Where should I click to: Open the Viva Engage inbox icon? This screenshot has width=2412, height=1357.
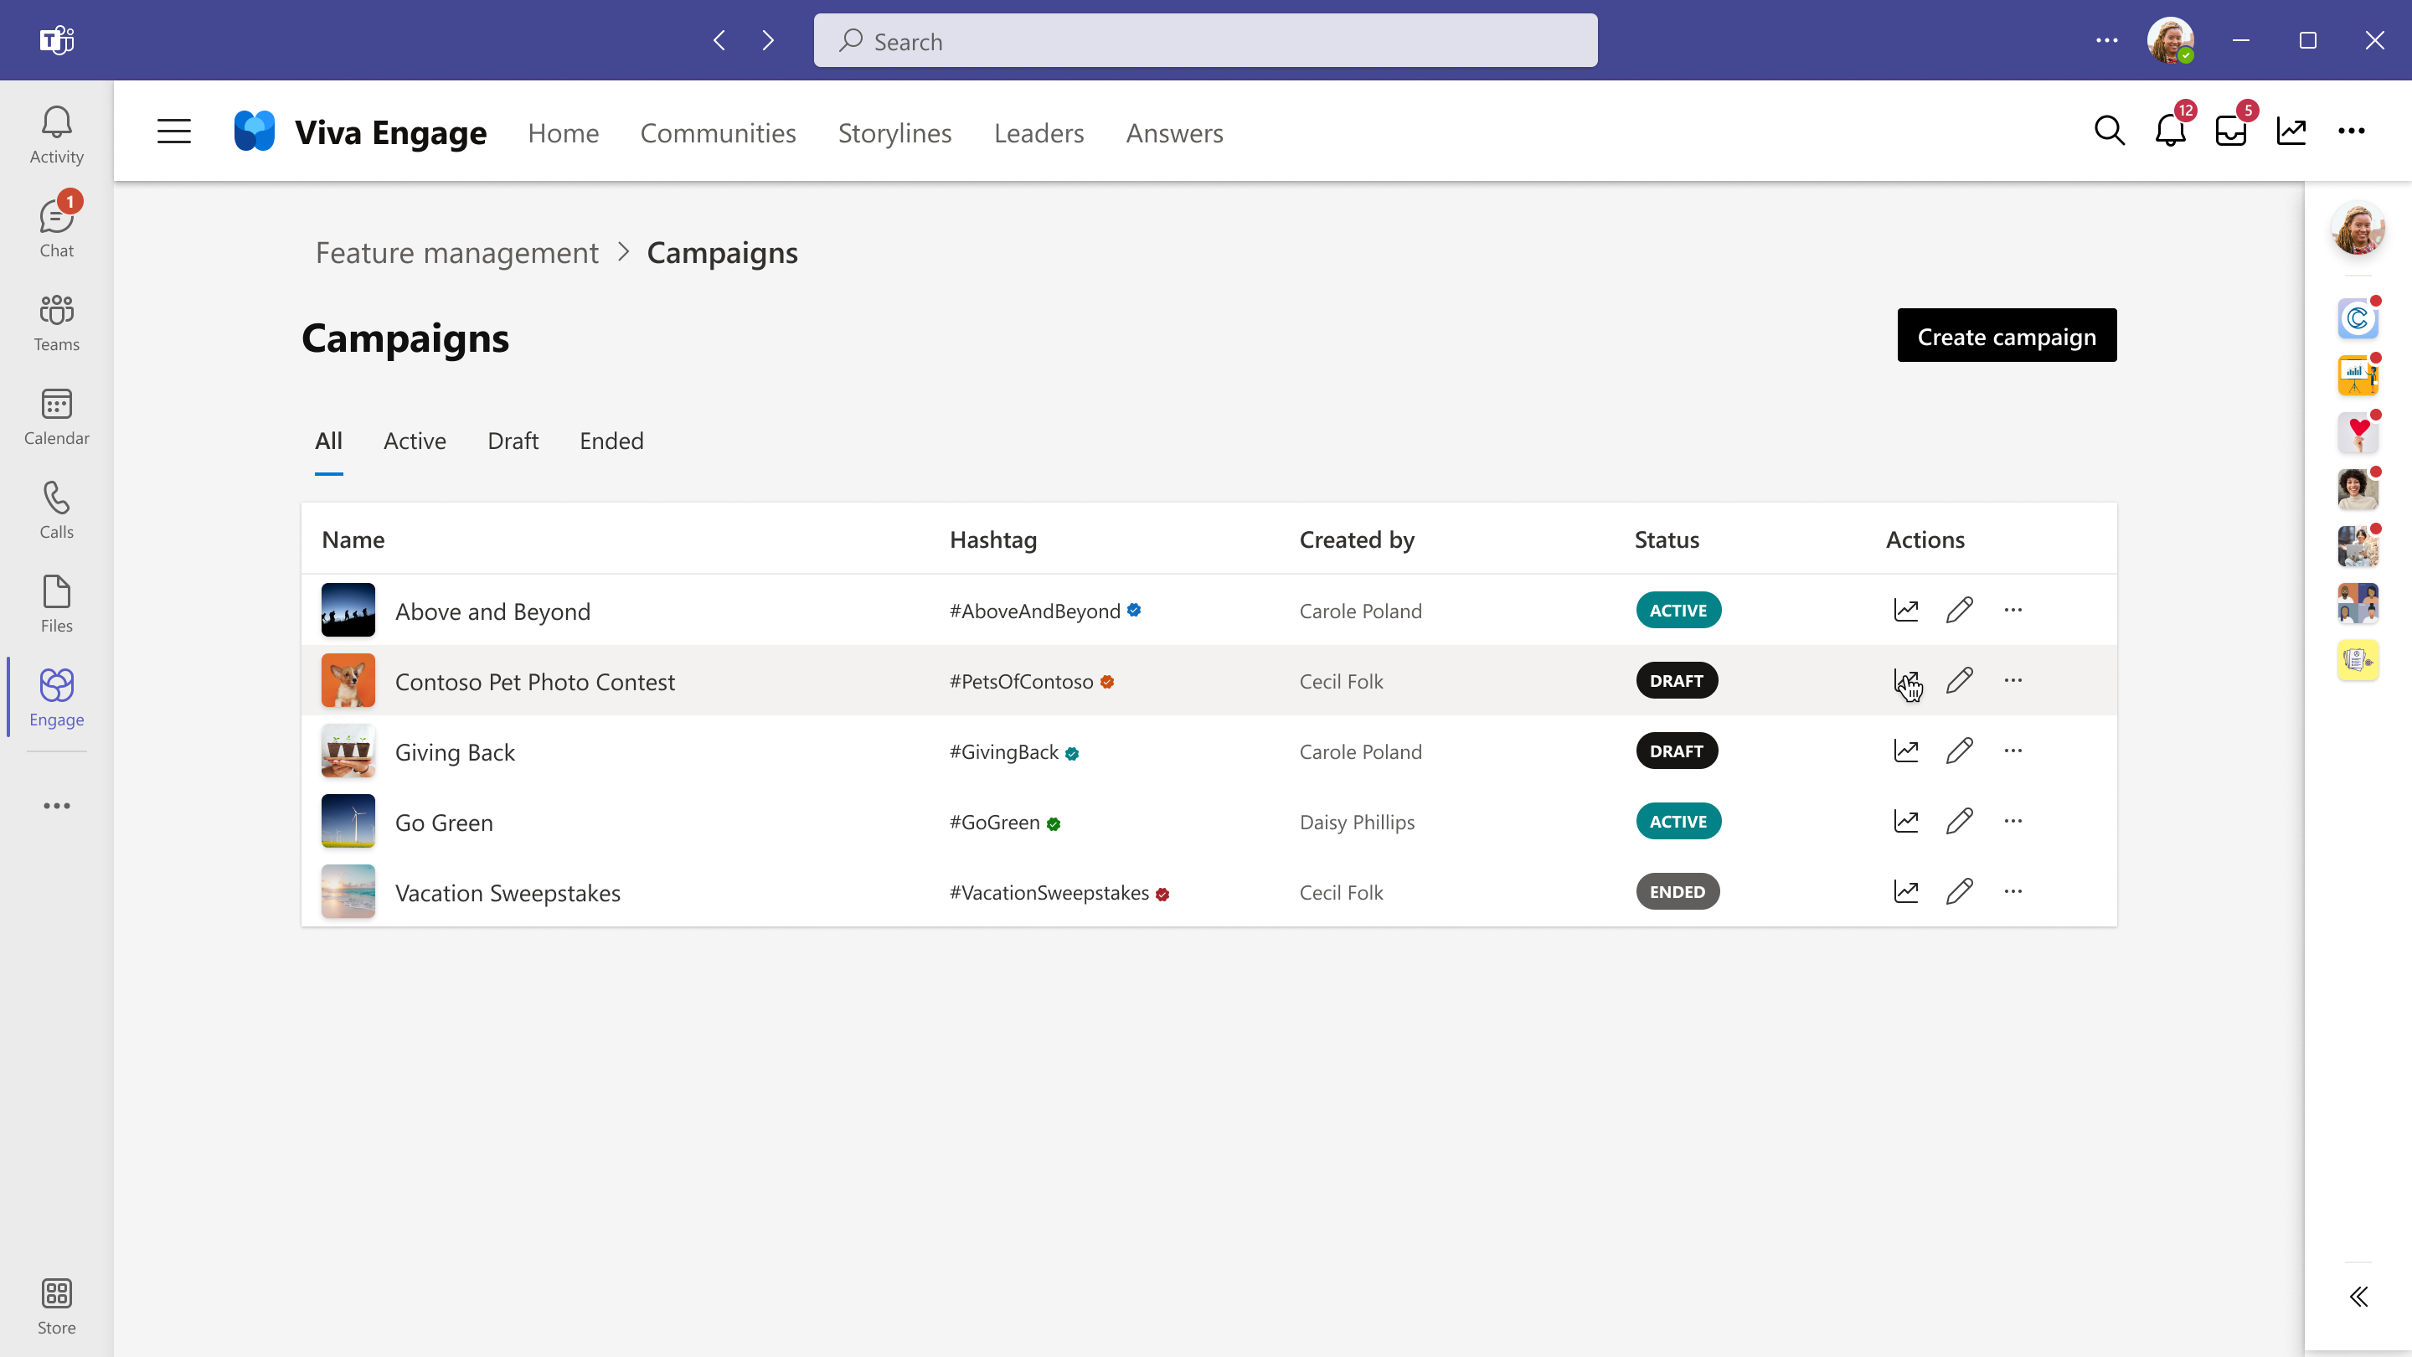pyautogui.click(x=2230, y=132)
